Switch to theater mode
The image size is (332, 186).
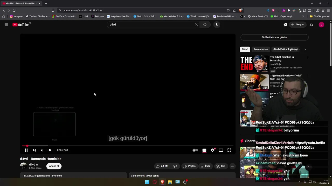221,150
